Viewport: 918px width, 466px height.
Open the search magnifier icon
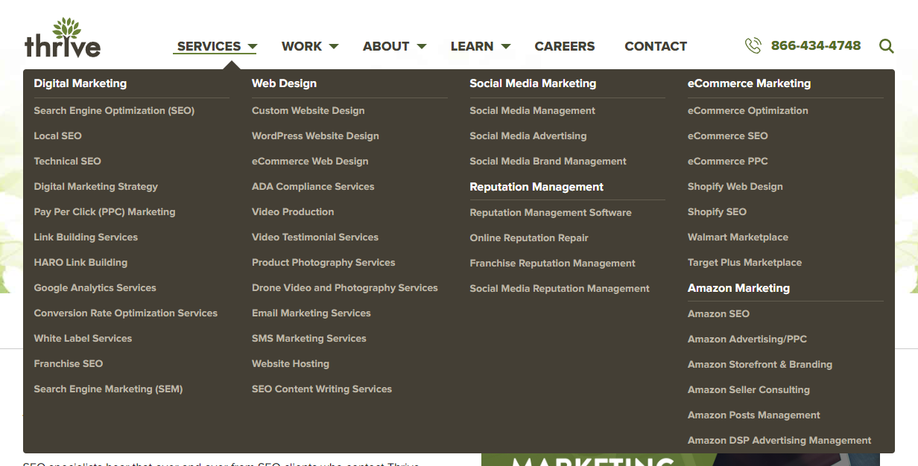(x=887, y=46)
